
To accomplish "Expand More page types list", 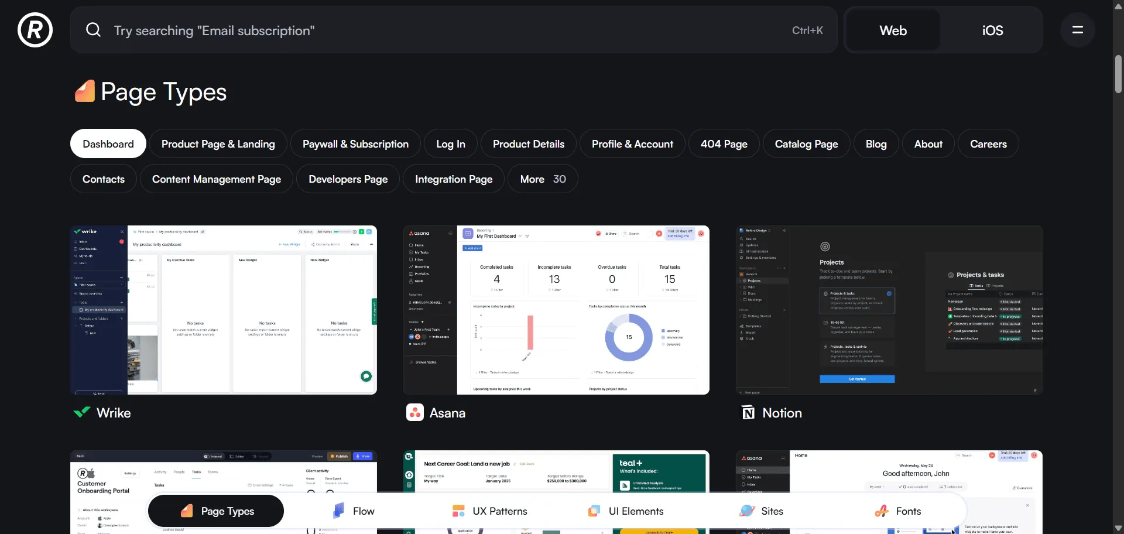I will tap(543, 179).
